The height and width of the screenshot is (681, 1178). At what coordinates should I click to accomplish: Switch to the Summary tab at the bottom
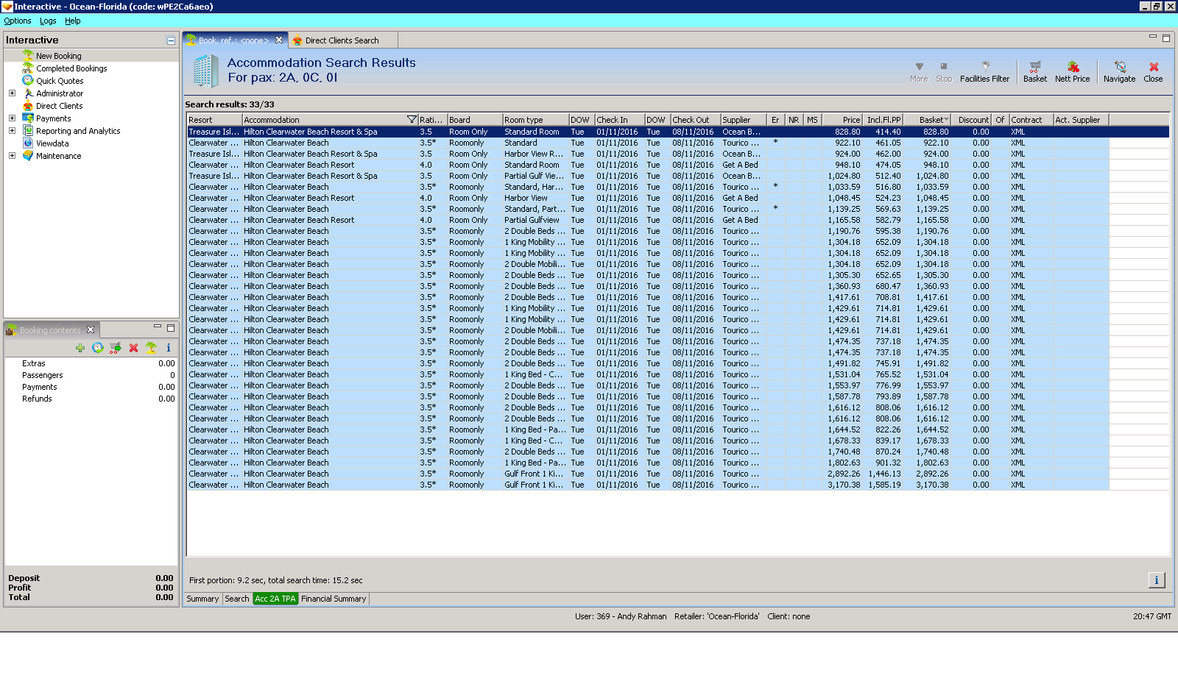click(x=202, y=599)
